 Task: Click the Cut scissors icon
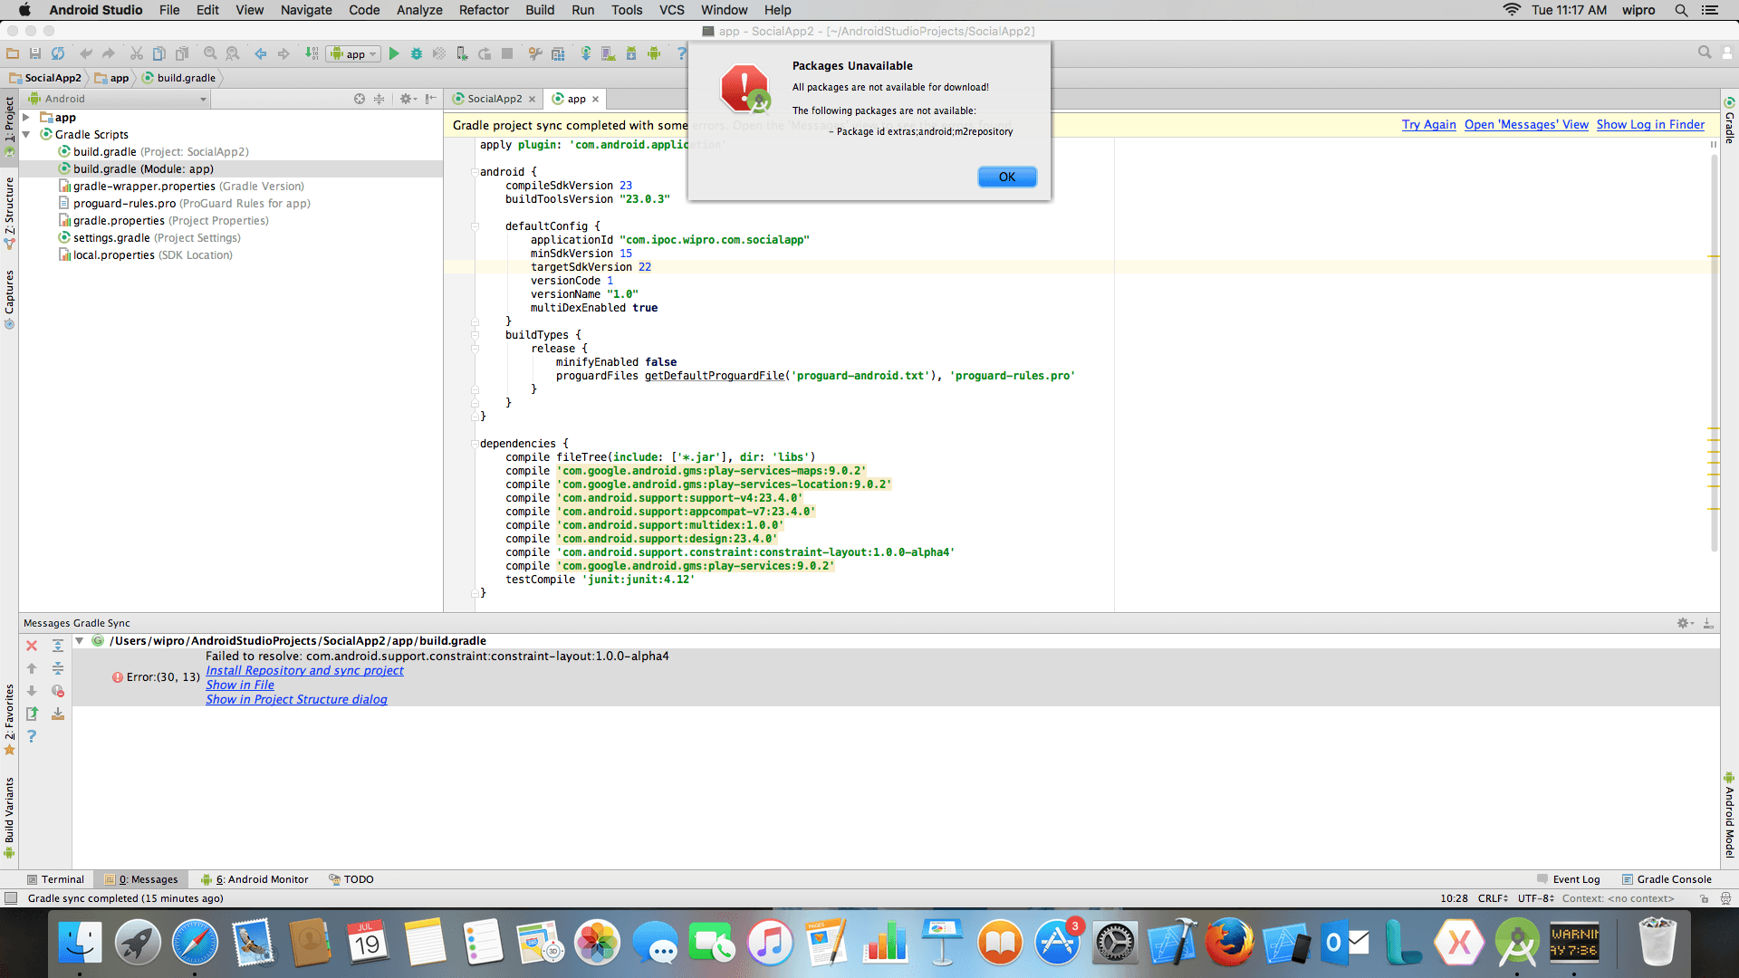pos(136,54)
